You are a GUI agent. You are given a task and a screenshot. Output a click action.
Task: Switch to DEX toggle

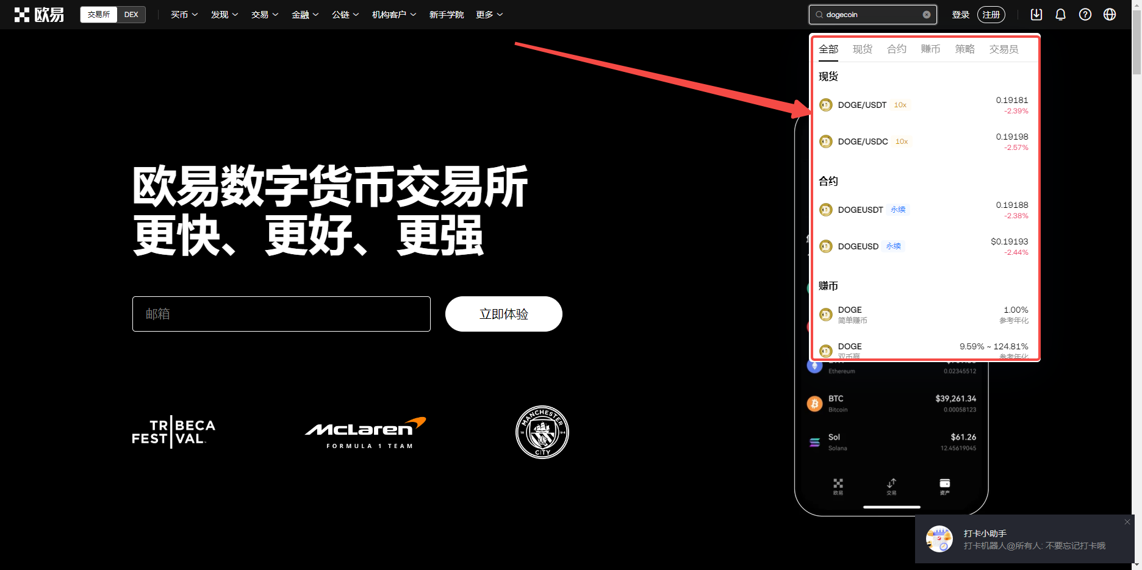point(131,15)
